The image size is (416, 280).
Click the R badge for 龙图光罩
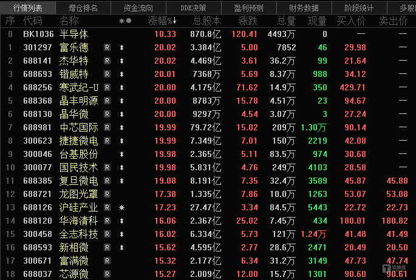(x=107, y=195)
